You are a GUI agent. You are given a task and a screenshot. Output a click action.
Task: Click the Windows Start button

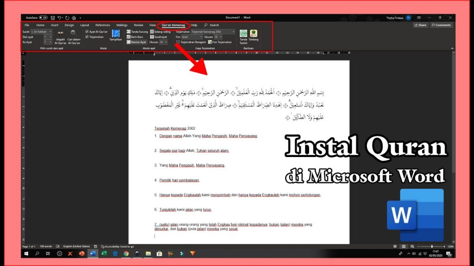coord(26,254)
